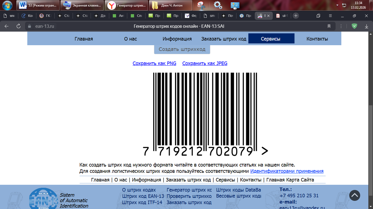
Task: Open the Контакты top menu item
Action: 317,39
